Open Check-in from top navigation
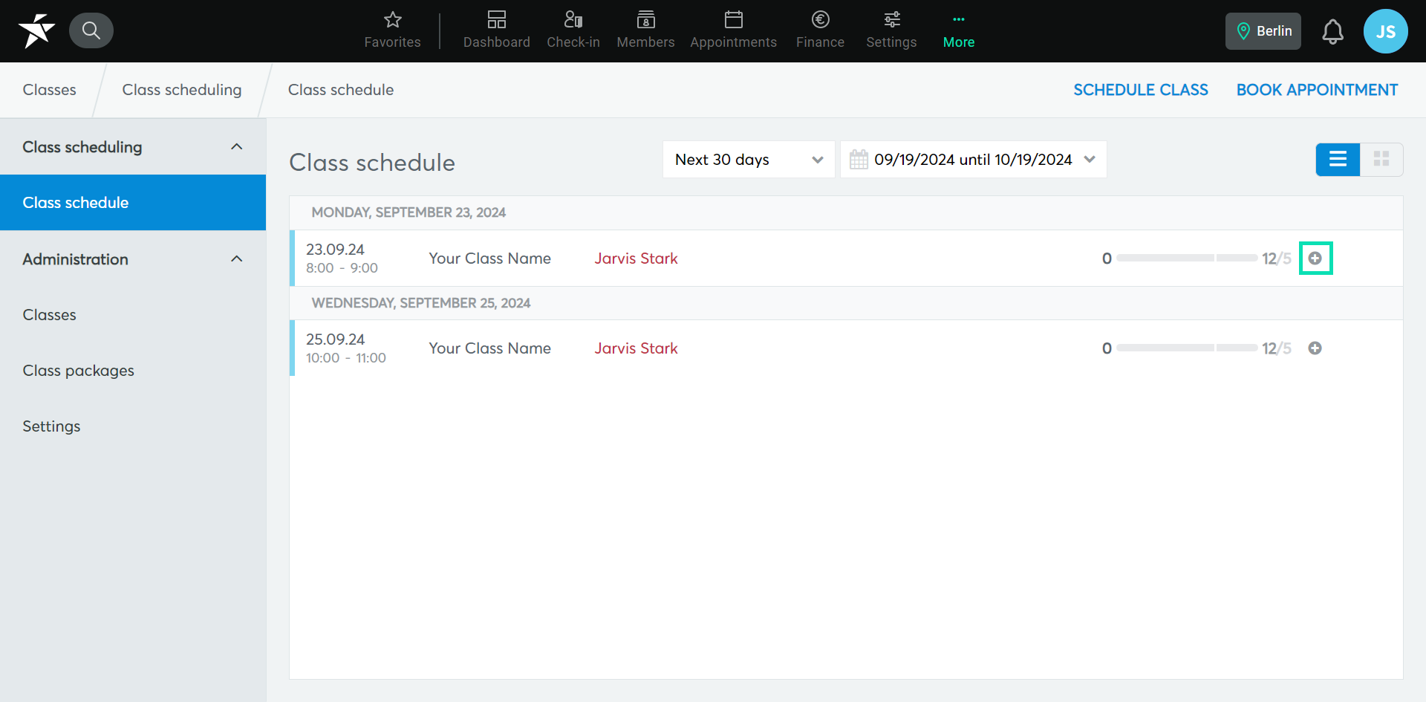Screen dimensions: 1426x702 pos(573,30)
